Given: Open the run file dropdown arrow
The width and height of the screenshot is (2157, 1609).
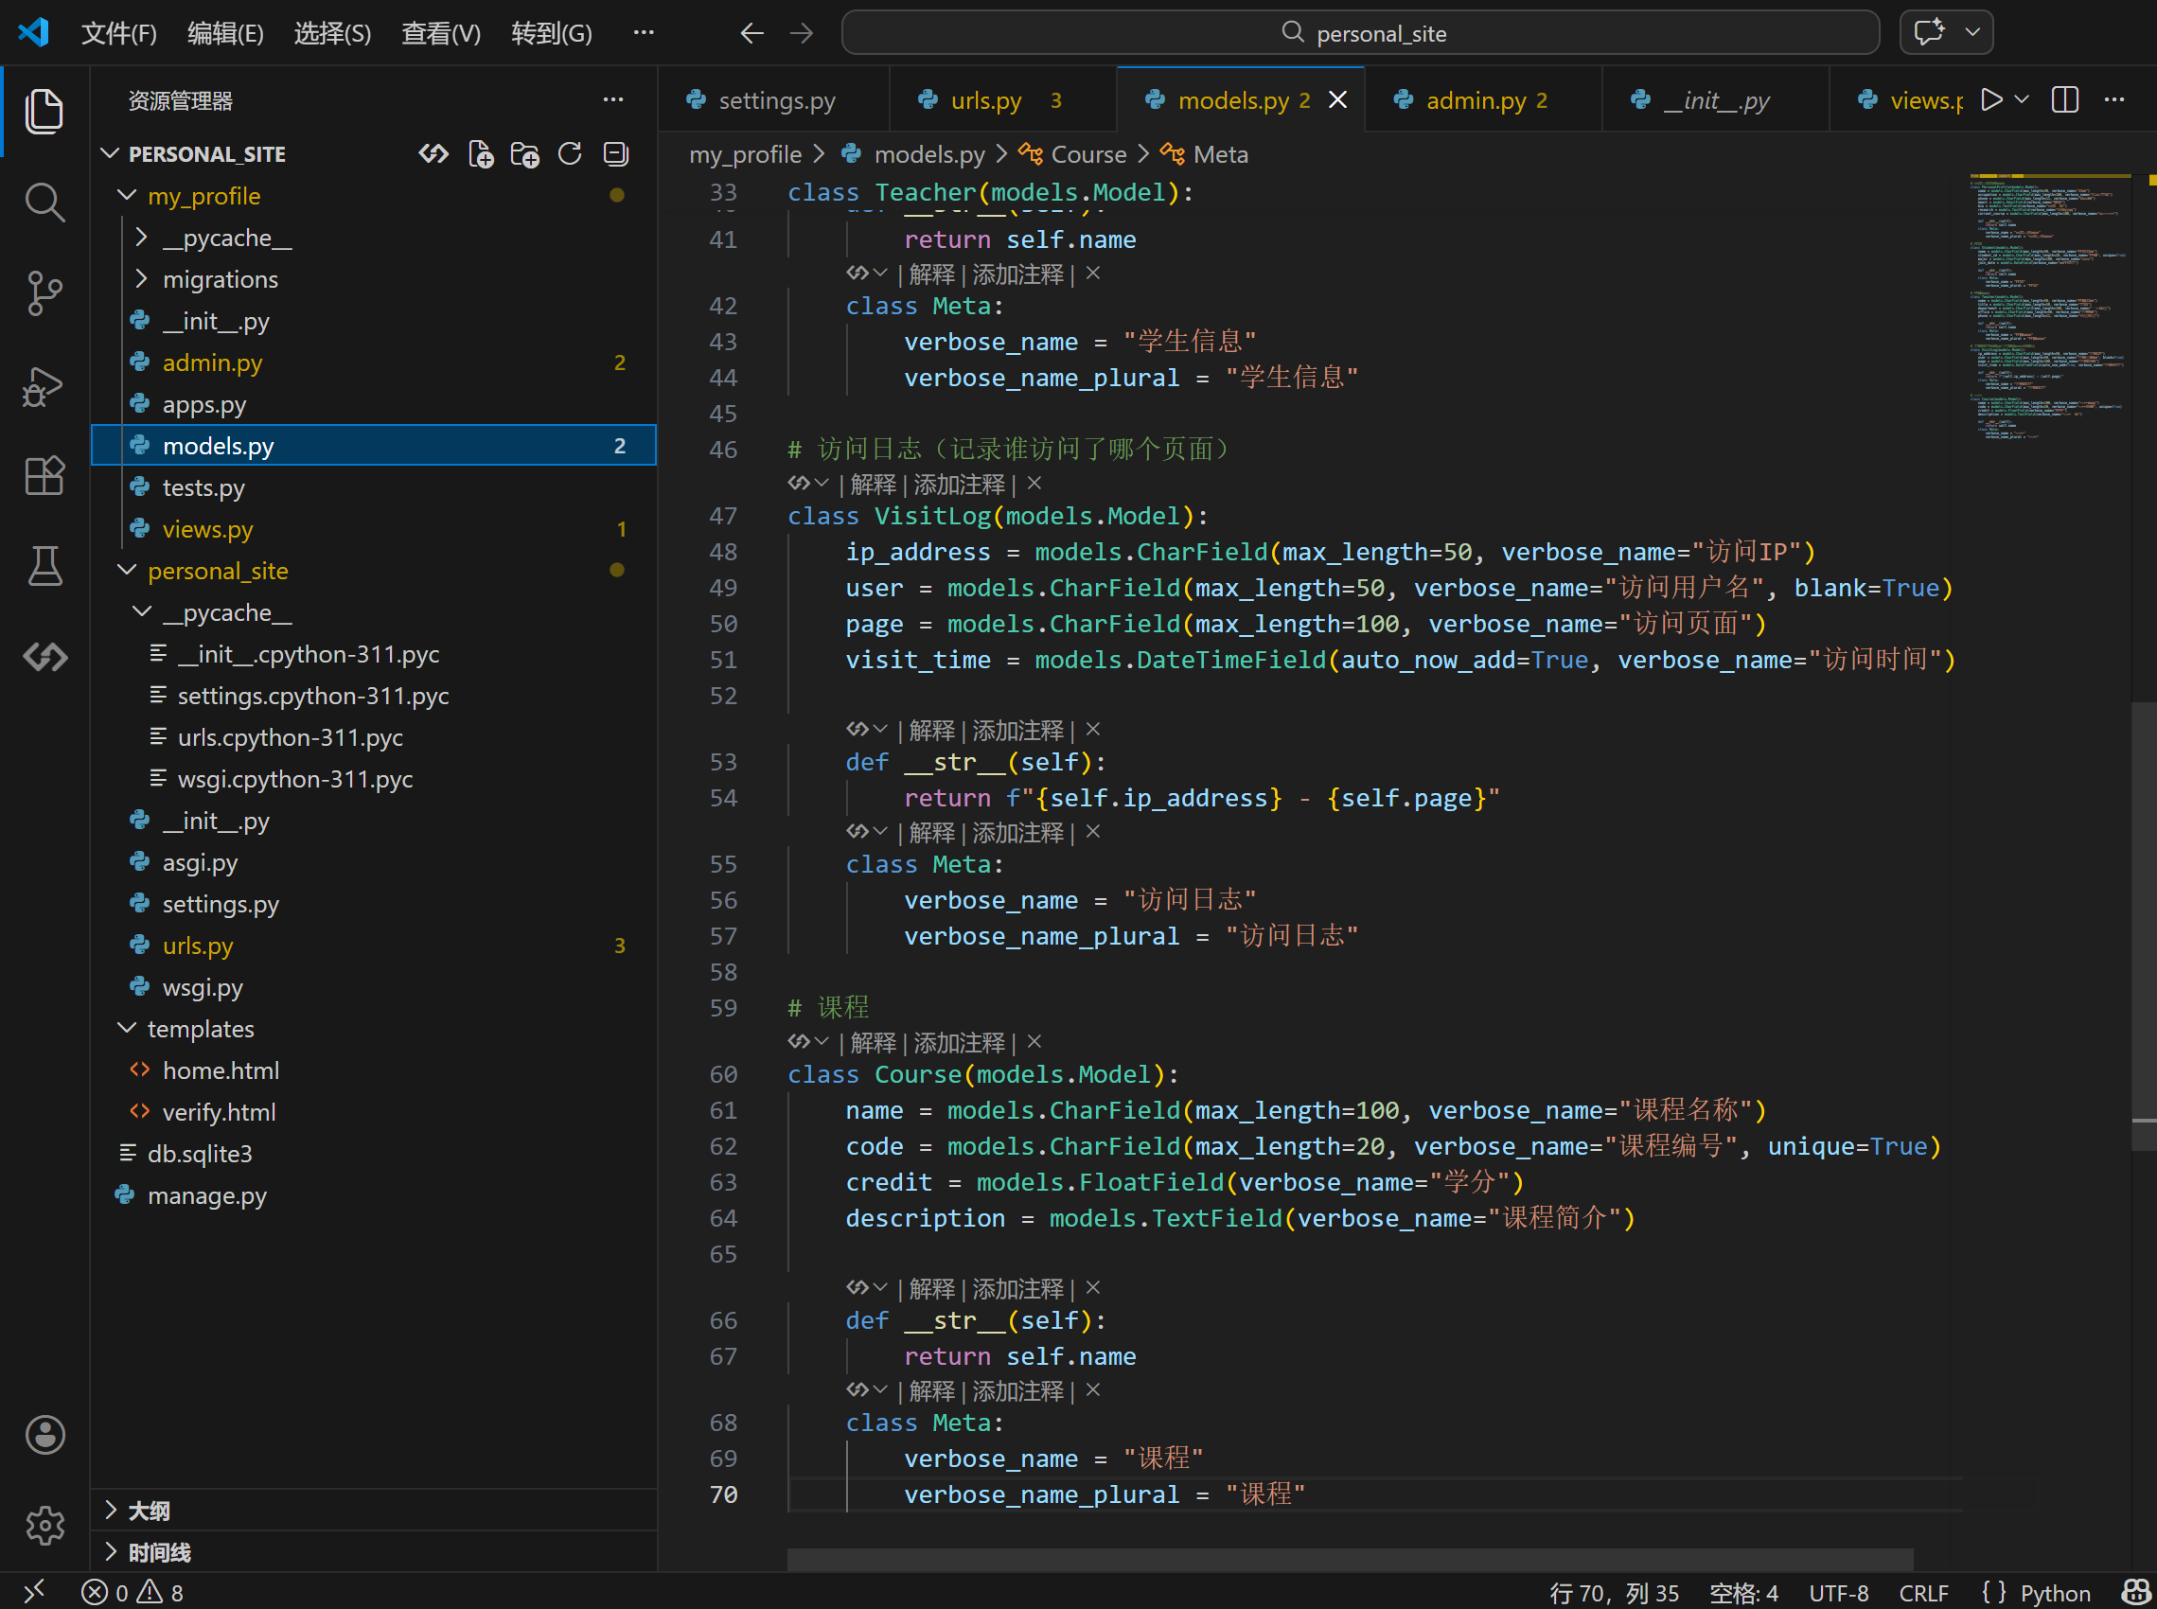Looking at the screenshot, I should pos(2022,99).
